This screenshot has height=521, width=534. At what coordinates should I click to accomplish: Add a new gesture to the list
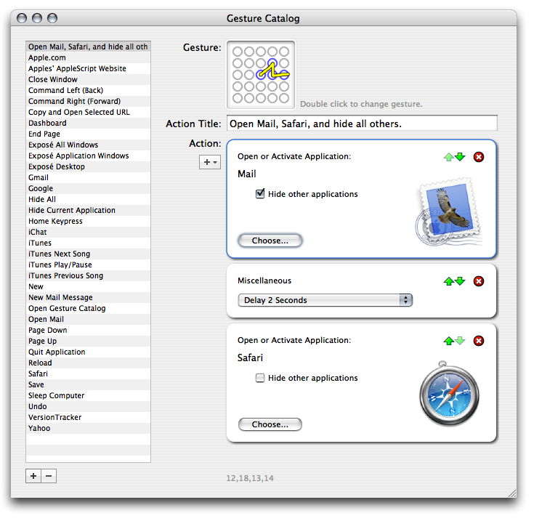tap(33, 476)
